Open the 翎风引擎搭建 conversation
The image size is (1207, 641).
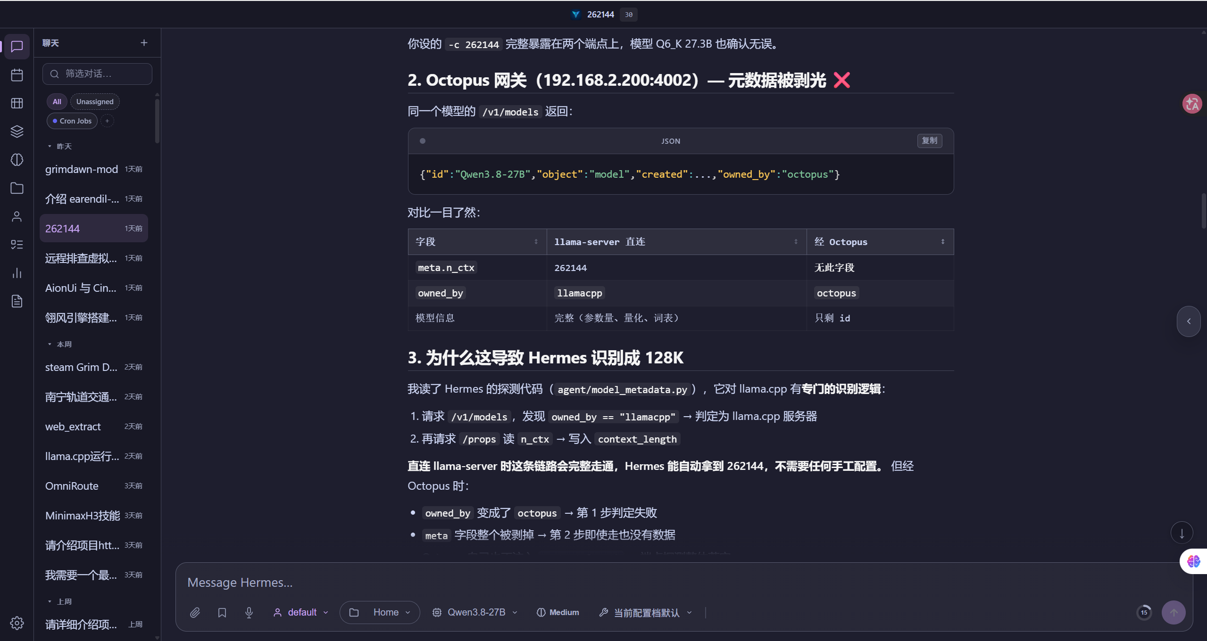coord(94,318)
